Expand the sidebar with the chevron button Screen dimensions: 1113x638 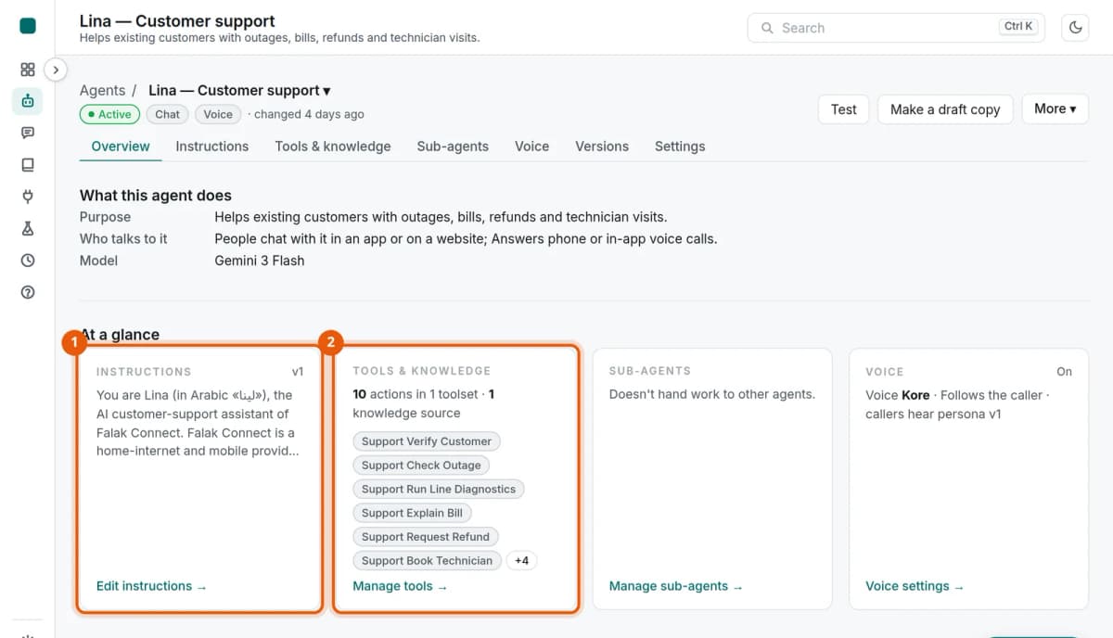click(56, 69)
